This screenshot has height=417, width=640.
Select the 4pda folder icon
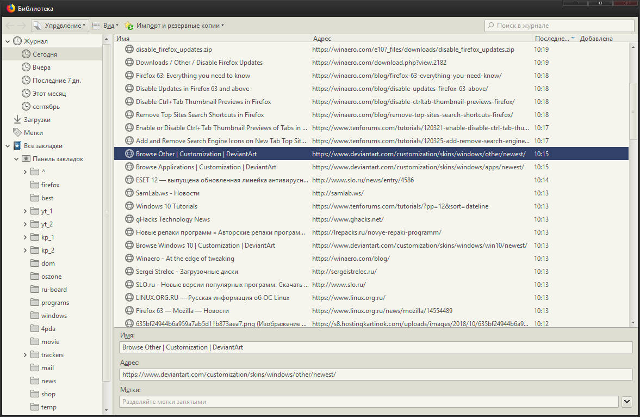pos(35,329)
